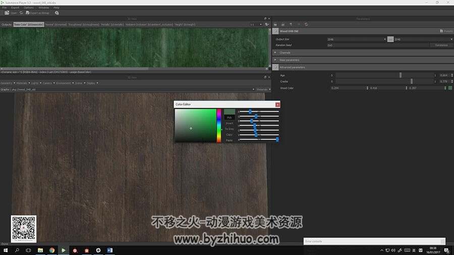454x255 pixels.
Task: Open the Display menu in the 3D view
Action: 92,83
